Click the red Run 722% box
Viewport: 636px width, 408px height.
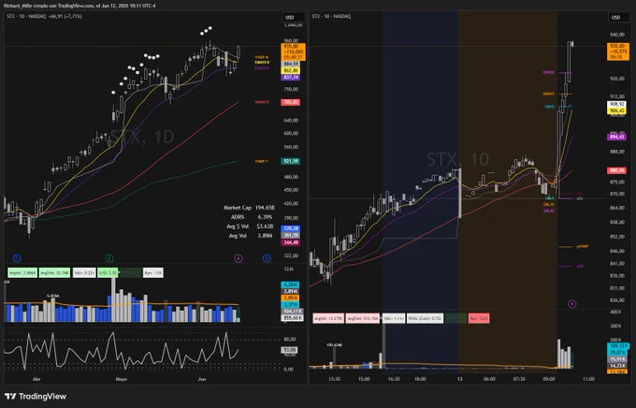point(479,318)
